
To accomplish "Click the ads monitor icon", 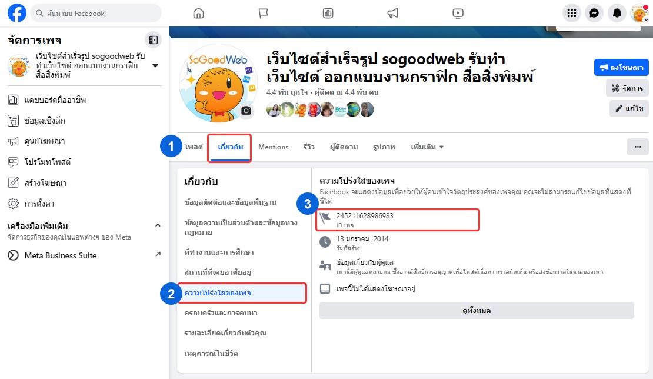I will click(x=325, y=288).
